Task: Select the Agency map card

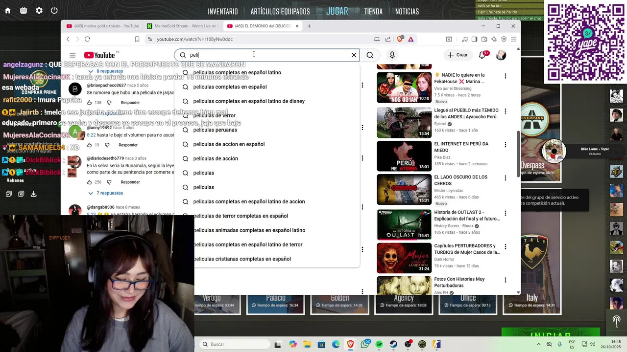Action: point(404,304)
